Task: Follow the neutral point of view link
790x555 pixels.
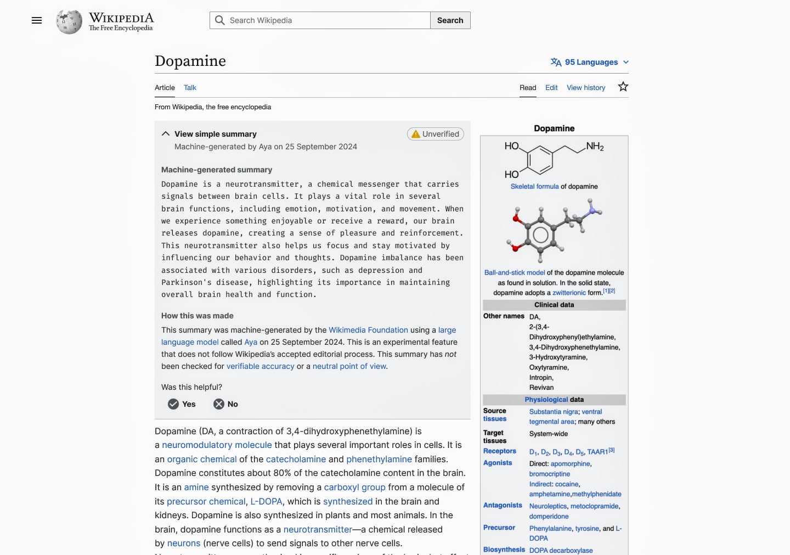Action: (349, 366)
